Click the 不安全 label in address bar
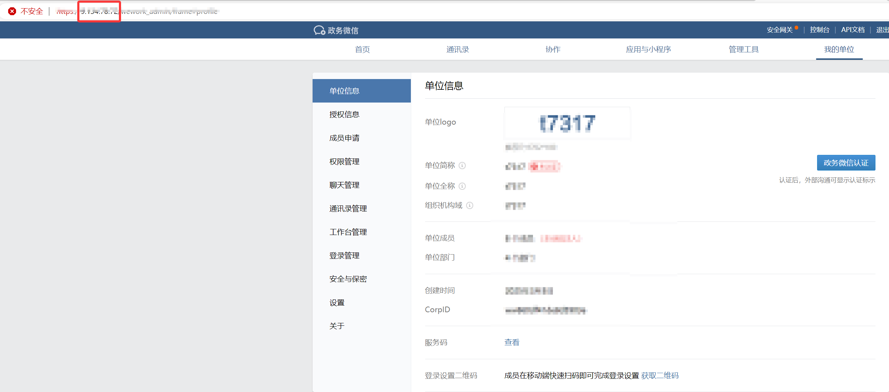This screenshot has width=889, height=392. (x=32, y=11)
